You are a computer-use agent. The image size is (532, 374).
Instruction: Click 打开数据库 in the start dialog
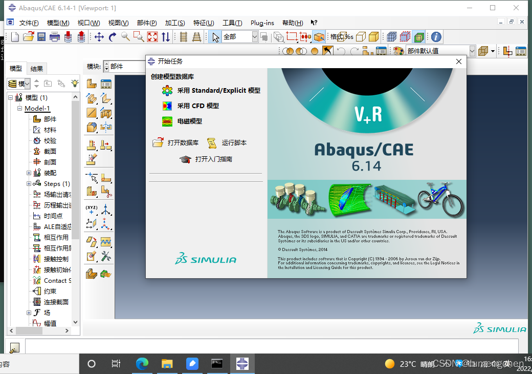183,143
